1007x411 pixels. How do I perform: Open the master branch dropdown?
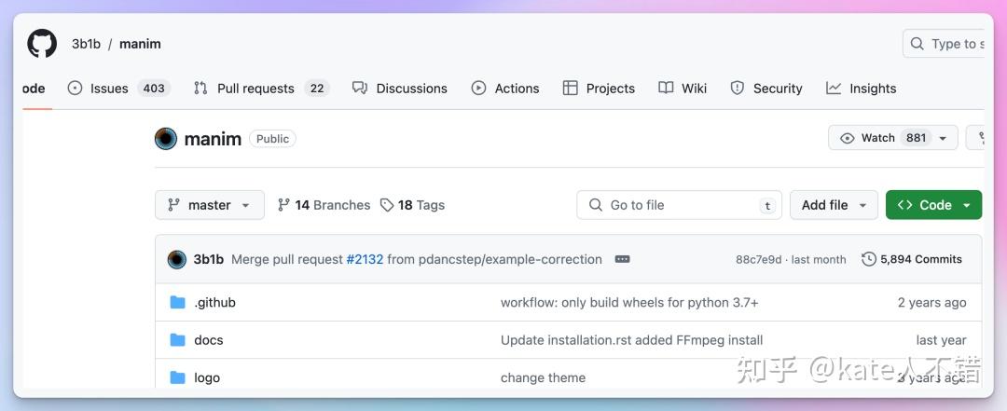209,205
